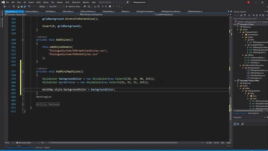
Task: Open the File menu
Action: 8,2
